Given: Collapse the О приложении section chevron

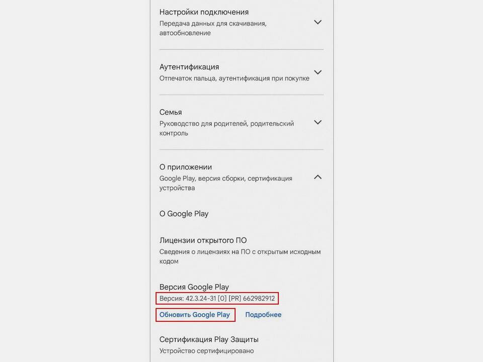Looking at the screenshot, I should [x=317, y=177].
